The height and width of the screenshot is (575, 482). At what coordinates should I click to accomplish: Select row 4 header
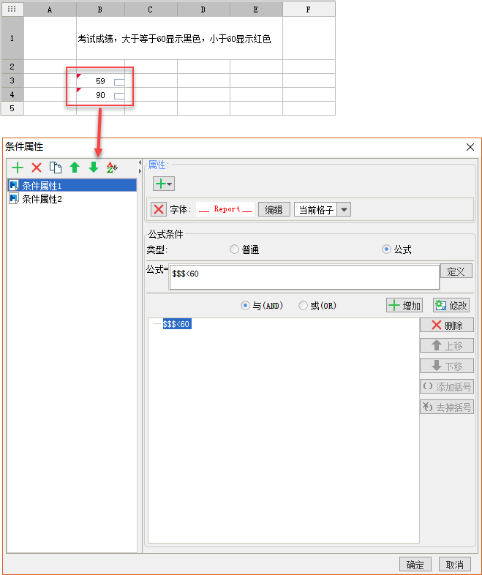click(x=12, y=94)
